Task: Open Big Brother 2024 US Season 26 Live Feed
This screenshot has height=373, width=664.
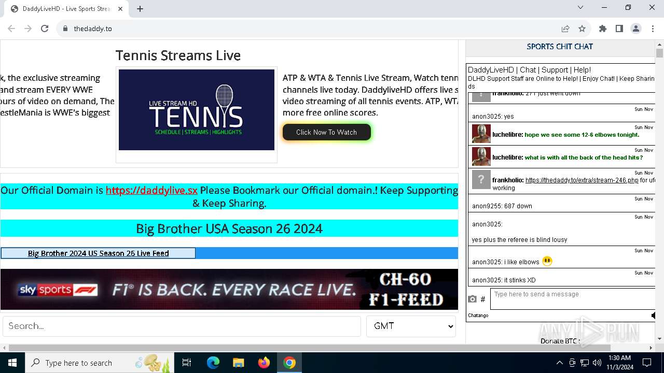Action: pos(99,253)
